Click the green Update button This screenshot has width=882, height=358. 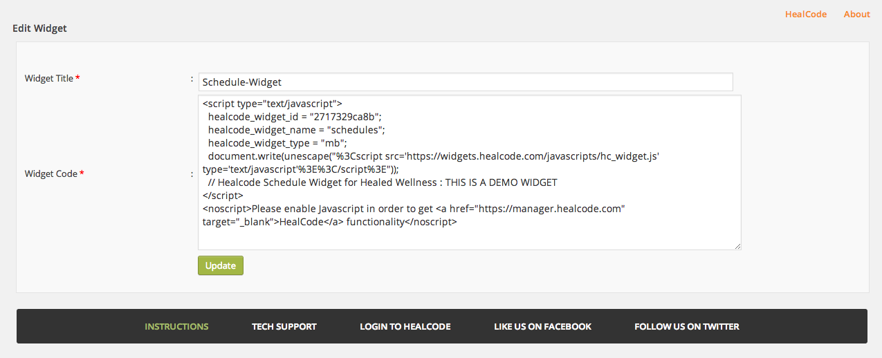221,265
